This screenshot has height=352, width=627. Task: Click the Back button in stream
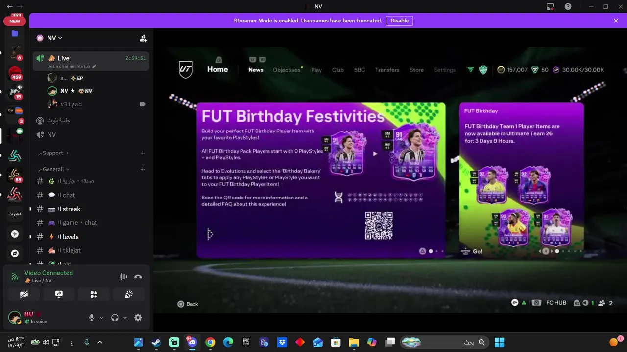[x=188, y=304]
